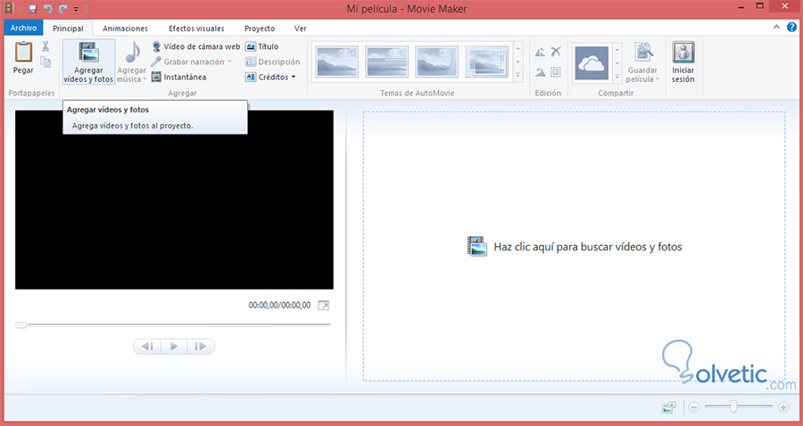Click the full screen preview icon
Image resolution: width=803 pixels, height=426 pixels.
pos(324,306)
